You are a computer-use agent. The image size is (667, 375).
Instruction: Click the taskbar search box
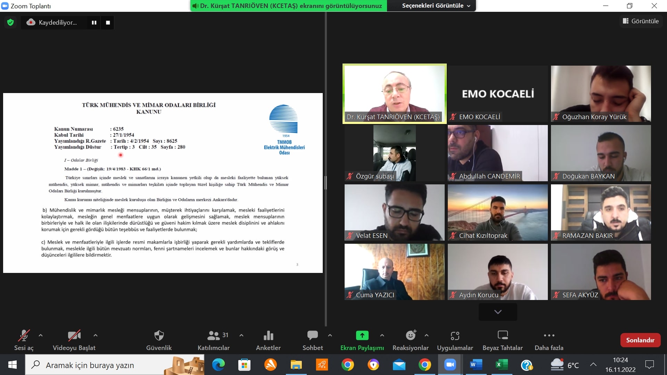(115, 365)
